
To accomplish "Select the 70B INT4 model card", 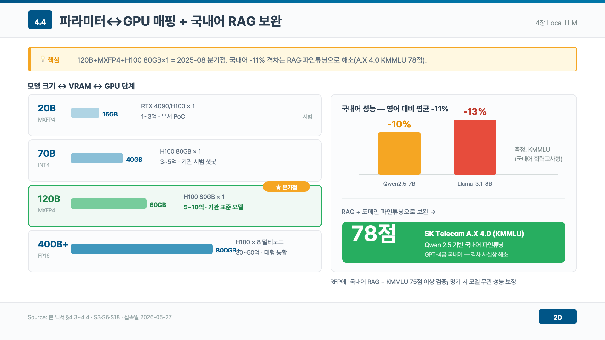I will click(175, 161).
